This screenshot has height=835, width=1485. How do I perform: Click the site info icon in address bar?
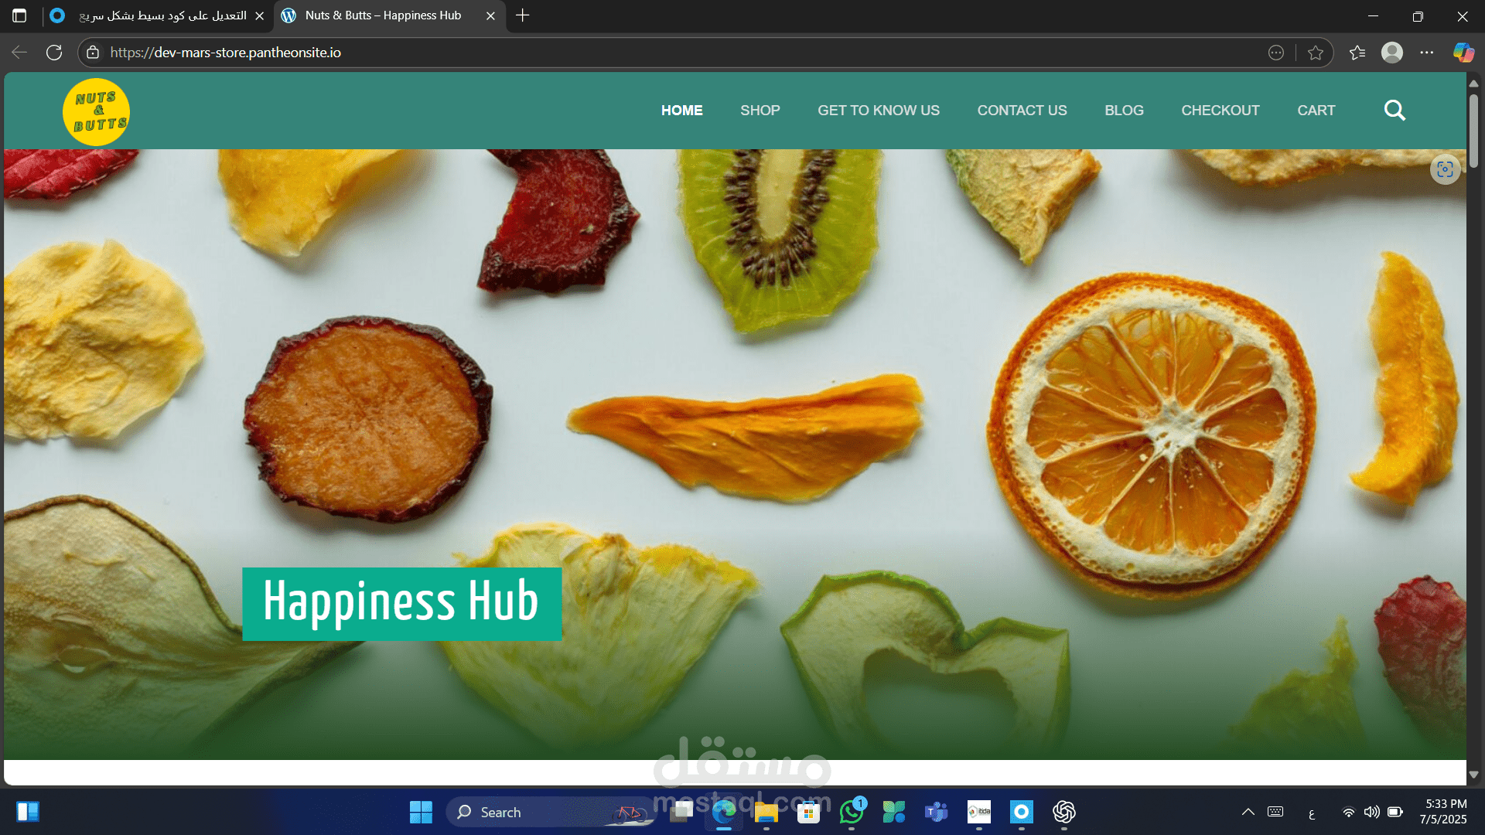point(92,53)
